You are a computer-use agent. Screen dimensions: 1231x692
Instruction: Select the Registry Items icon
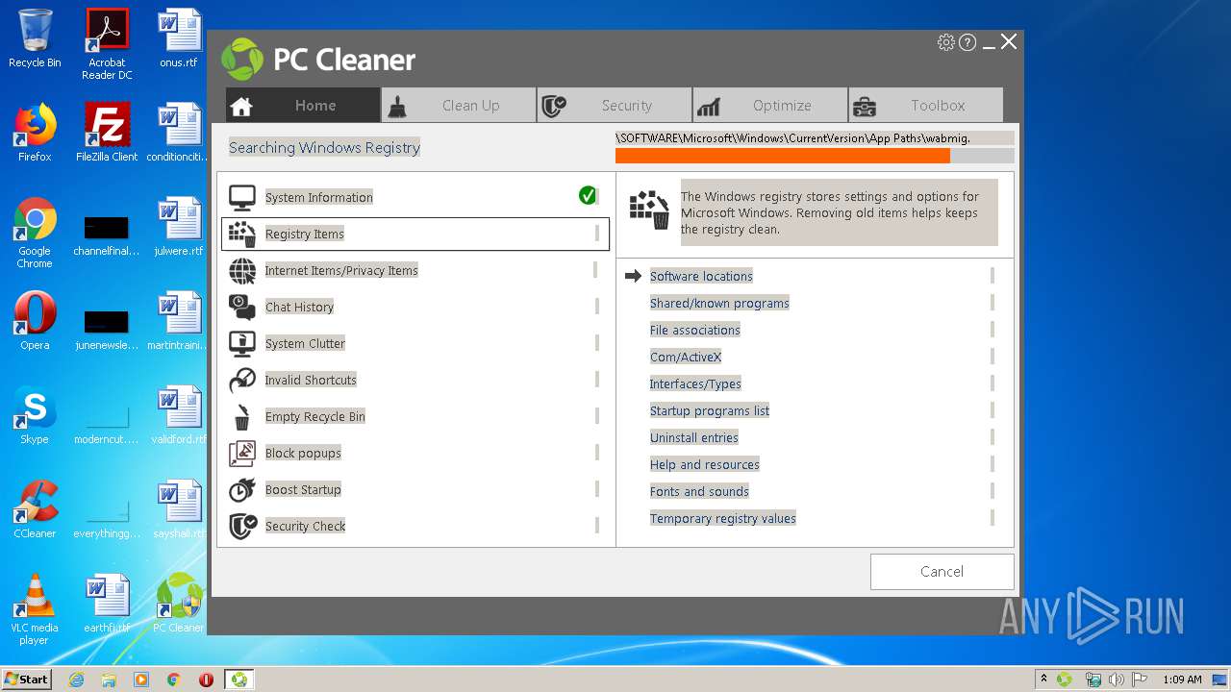[x=242, y=234]
